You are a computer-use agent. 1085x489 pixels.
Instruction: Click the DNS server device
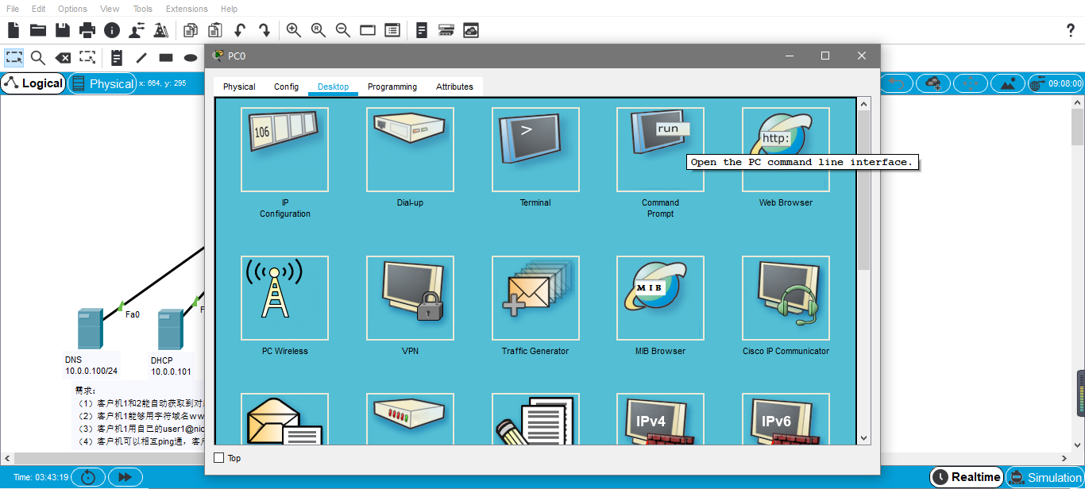pos(89,329)
